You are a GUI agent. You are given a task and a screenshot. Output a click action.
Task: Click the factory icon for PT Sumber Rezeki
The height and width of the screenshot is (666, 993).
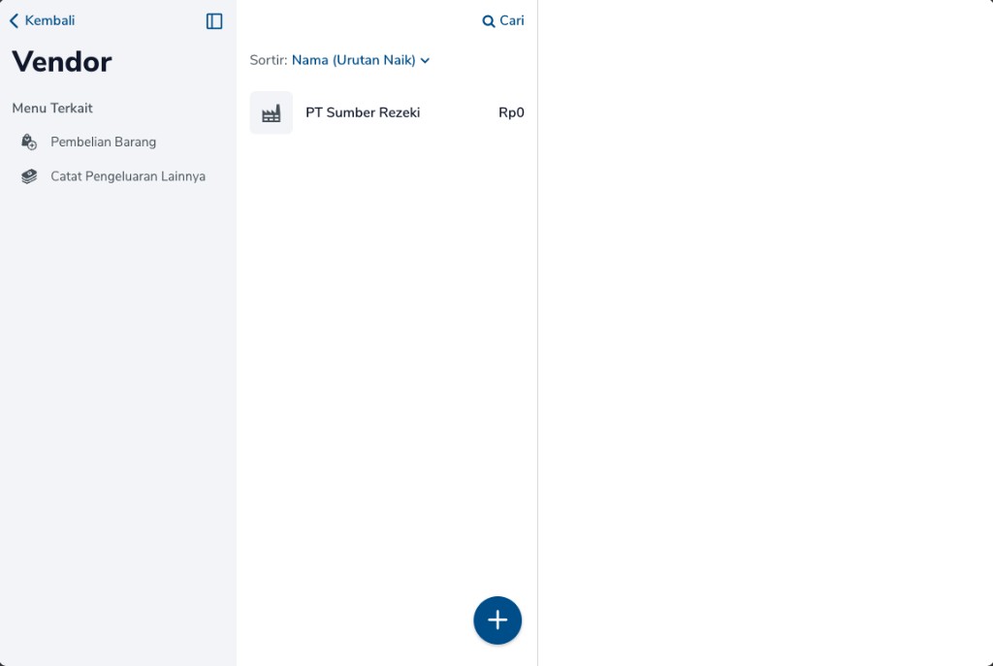(x=272, y=112)
